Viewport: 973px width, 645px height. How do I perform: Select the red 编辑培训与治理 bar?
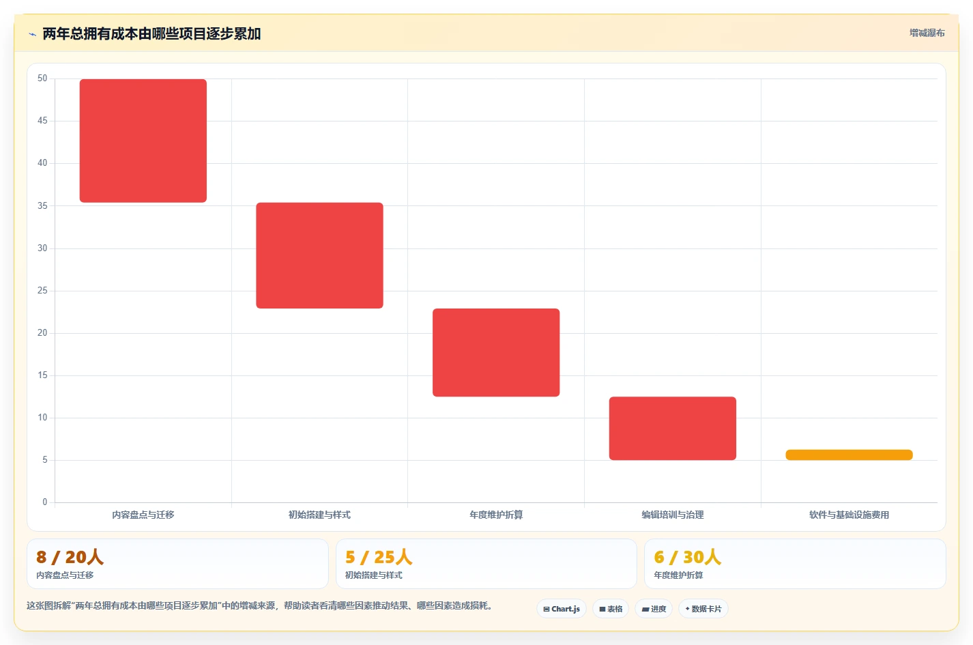pyautogui.click(x=673, y=428)
